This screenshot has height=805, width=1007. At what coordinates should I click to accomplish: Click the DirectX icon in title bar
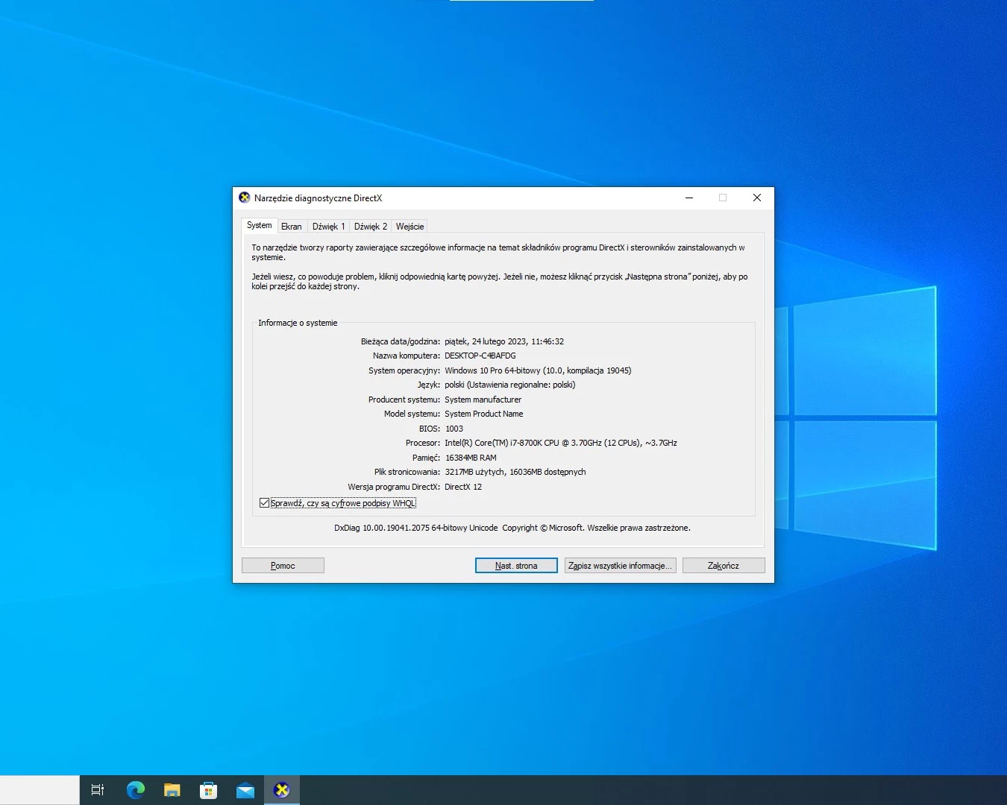point(245,198)
